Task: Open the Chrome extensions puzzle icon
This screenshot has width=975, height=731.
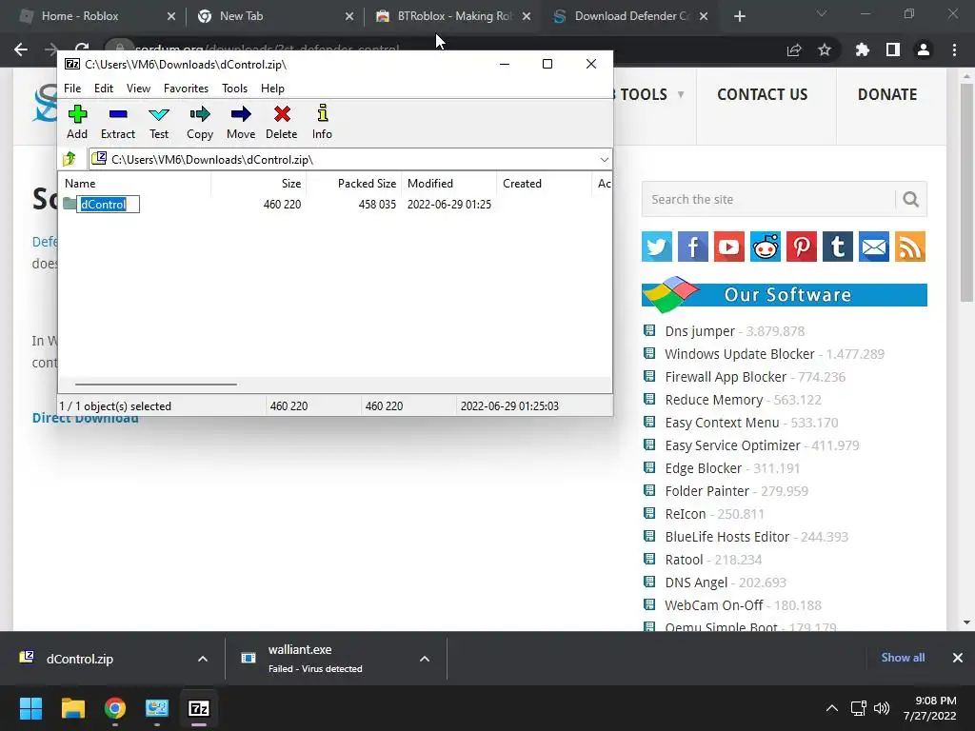Action: point(862,49)
